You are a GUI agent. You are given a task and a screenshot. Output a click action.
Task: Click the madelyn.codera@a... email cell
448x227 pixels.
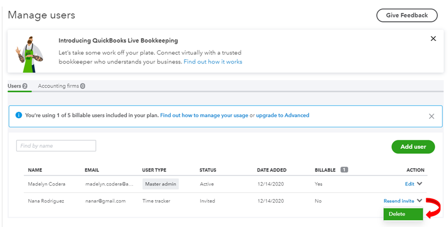(x=110, y=184)
